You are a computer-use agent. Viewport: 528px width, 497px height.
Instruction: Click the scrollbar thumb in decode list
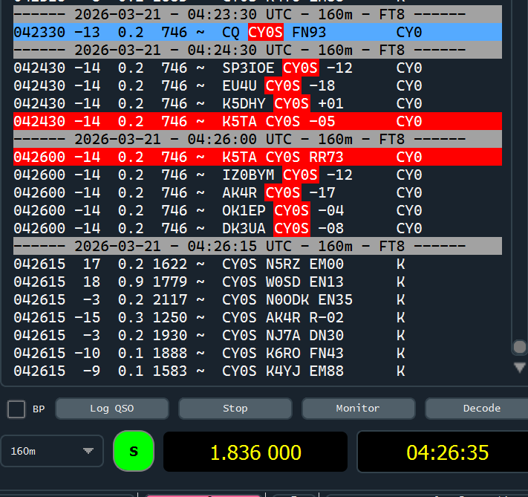[x=519, y=347]
